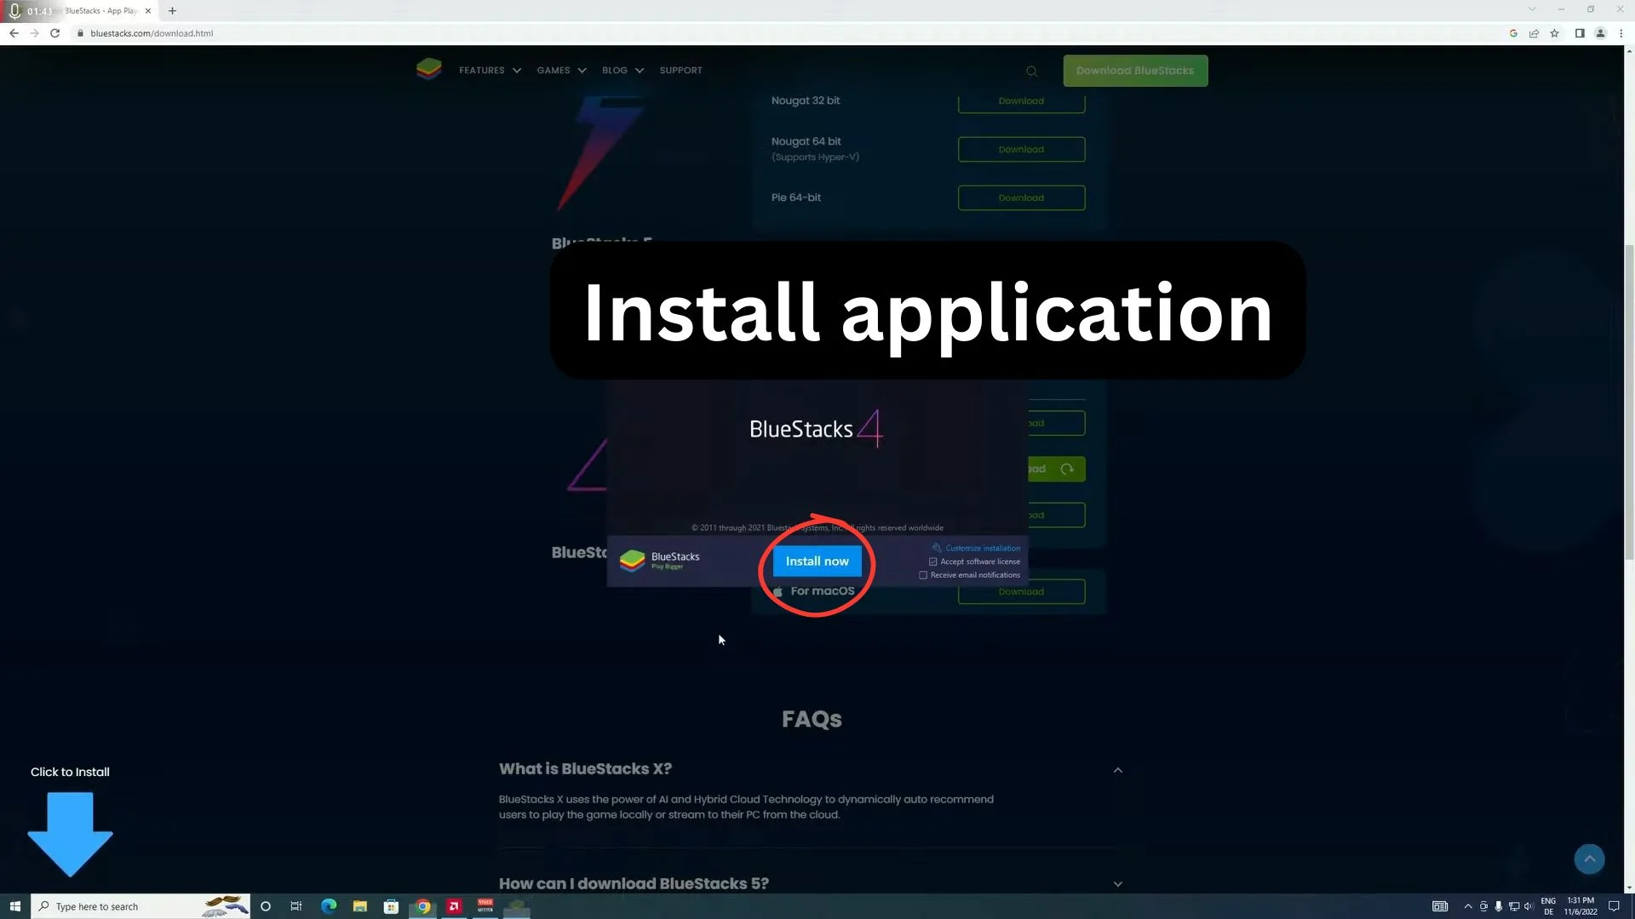Click the Meet Now camera tray icon
The width and height of the screenshot is (1635, 919).
click(1483, 906)
